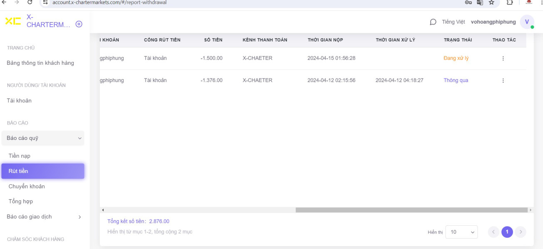Image resolution: width=543 pixels, height=249 pixels.
Task: Open the saved password key icon
Action: point(468,2)
